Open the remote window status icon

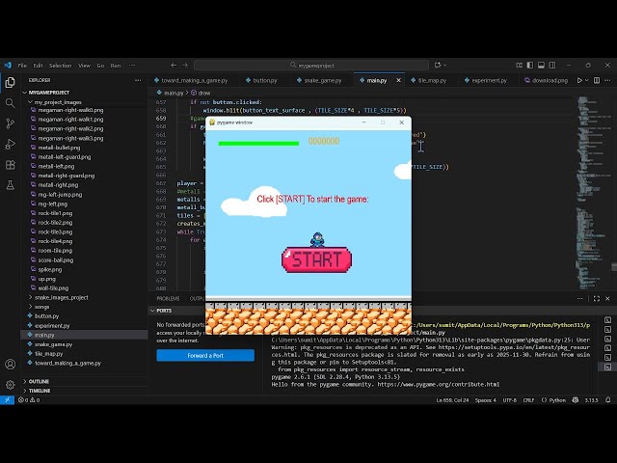click(7, 400)
